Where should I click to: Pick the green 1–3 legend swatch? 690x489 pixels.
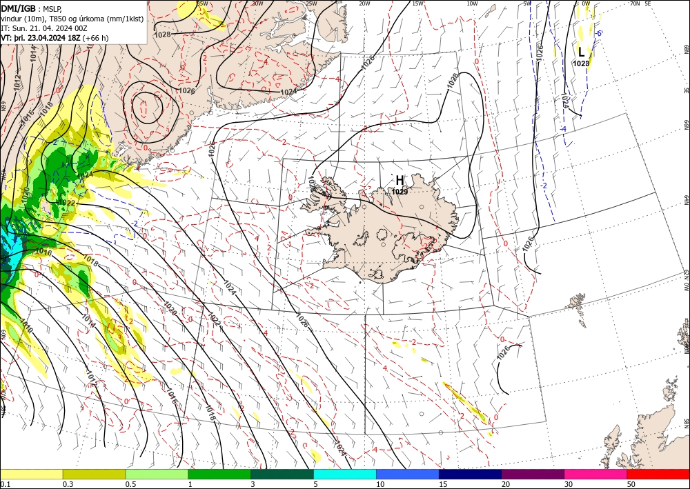tap(219, 474)
